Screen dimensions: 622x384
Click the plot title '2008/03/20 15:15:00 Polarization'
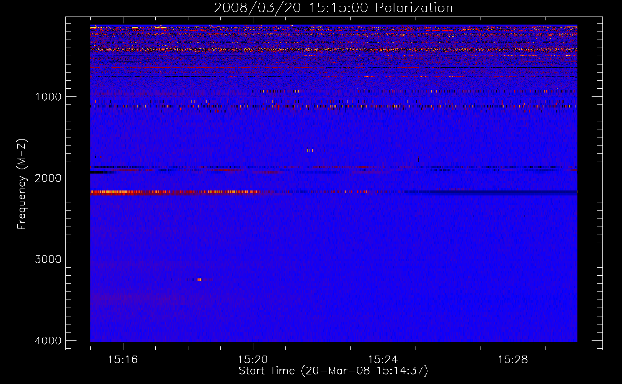333,8
